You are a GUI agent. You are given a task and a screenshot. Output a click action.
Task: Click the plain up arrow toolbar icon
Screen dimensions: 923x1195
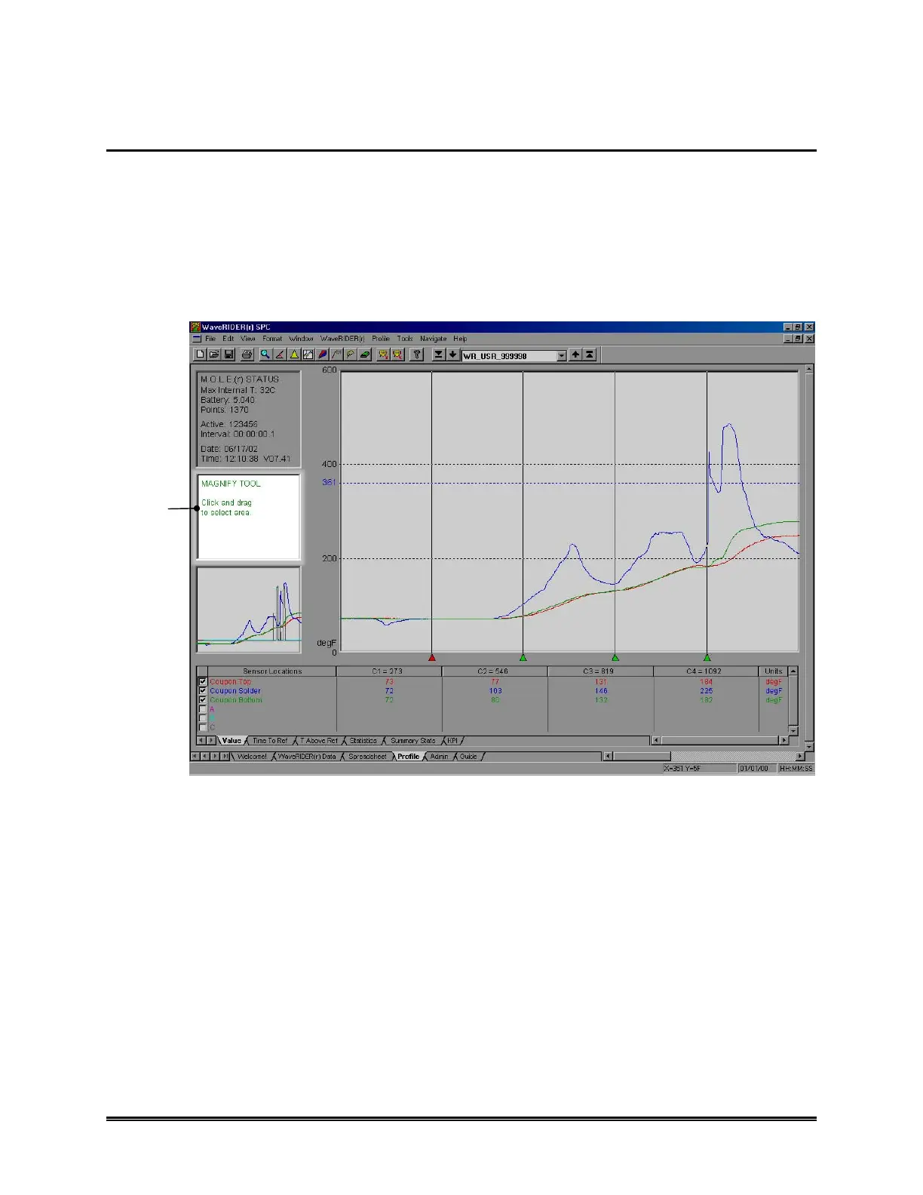[575, 355]
